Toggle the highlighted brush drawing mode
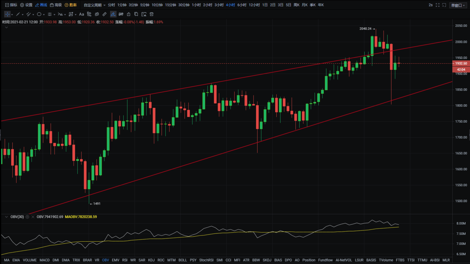 113,14
